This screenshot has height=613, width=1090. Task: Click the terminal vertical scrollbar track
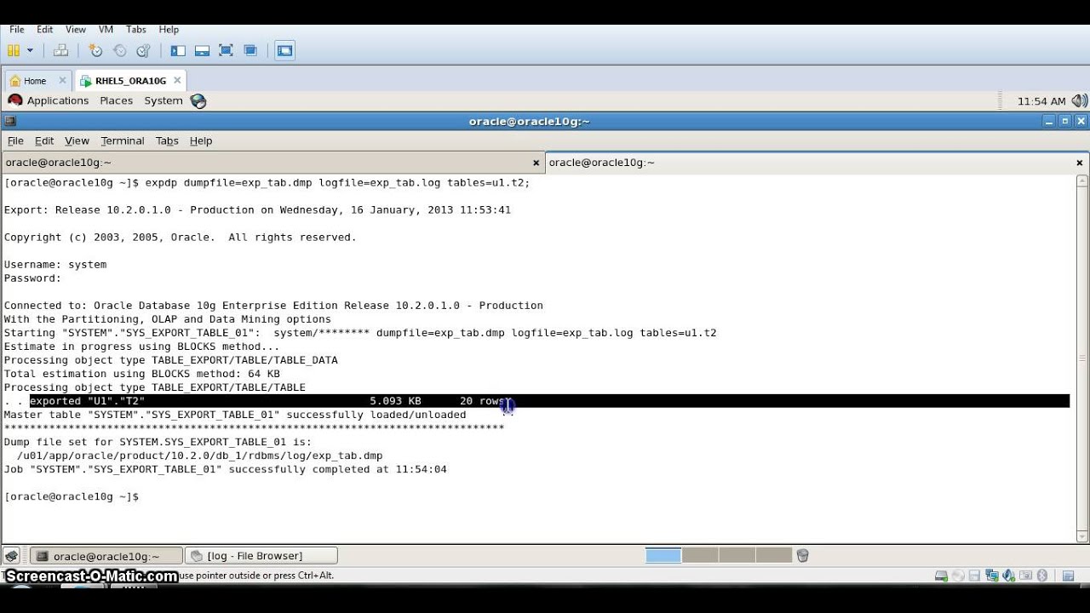(1081, 358)
